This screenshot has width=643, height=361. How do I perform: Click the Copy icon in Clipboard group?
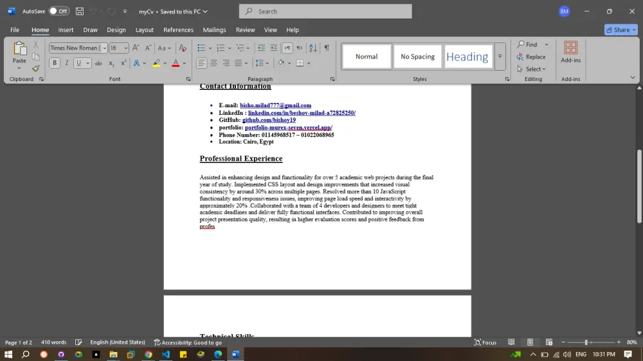point(36,57)
